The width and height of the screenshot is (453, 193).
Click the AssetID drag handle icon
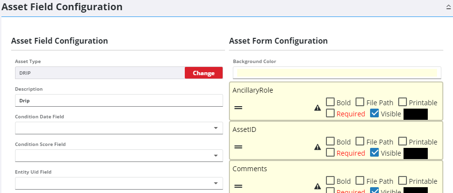pyautogui.click(x=238, y=147)
